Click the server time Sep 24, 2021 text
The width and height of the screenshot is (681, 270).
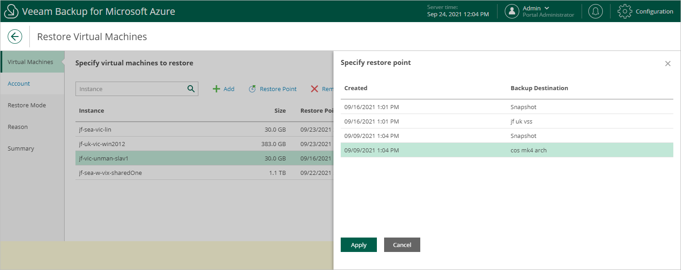[458, 14]
